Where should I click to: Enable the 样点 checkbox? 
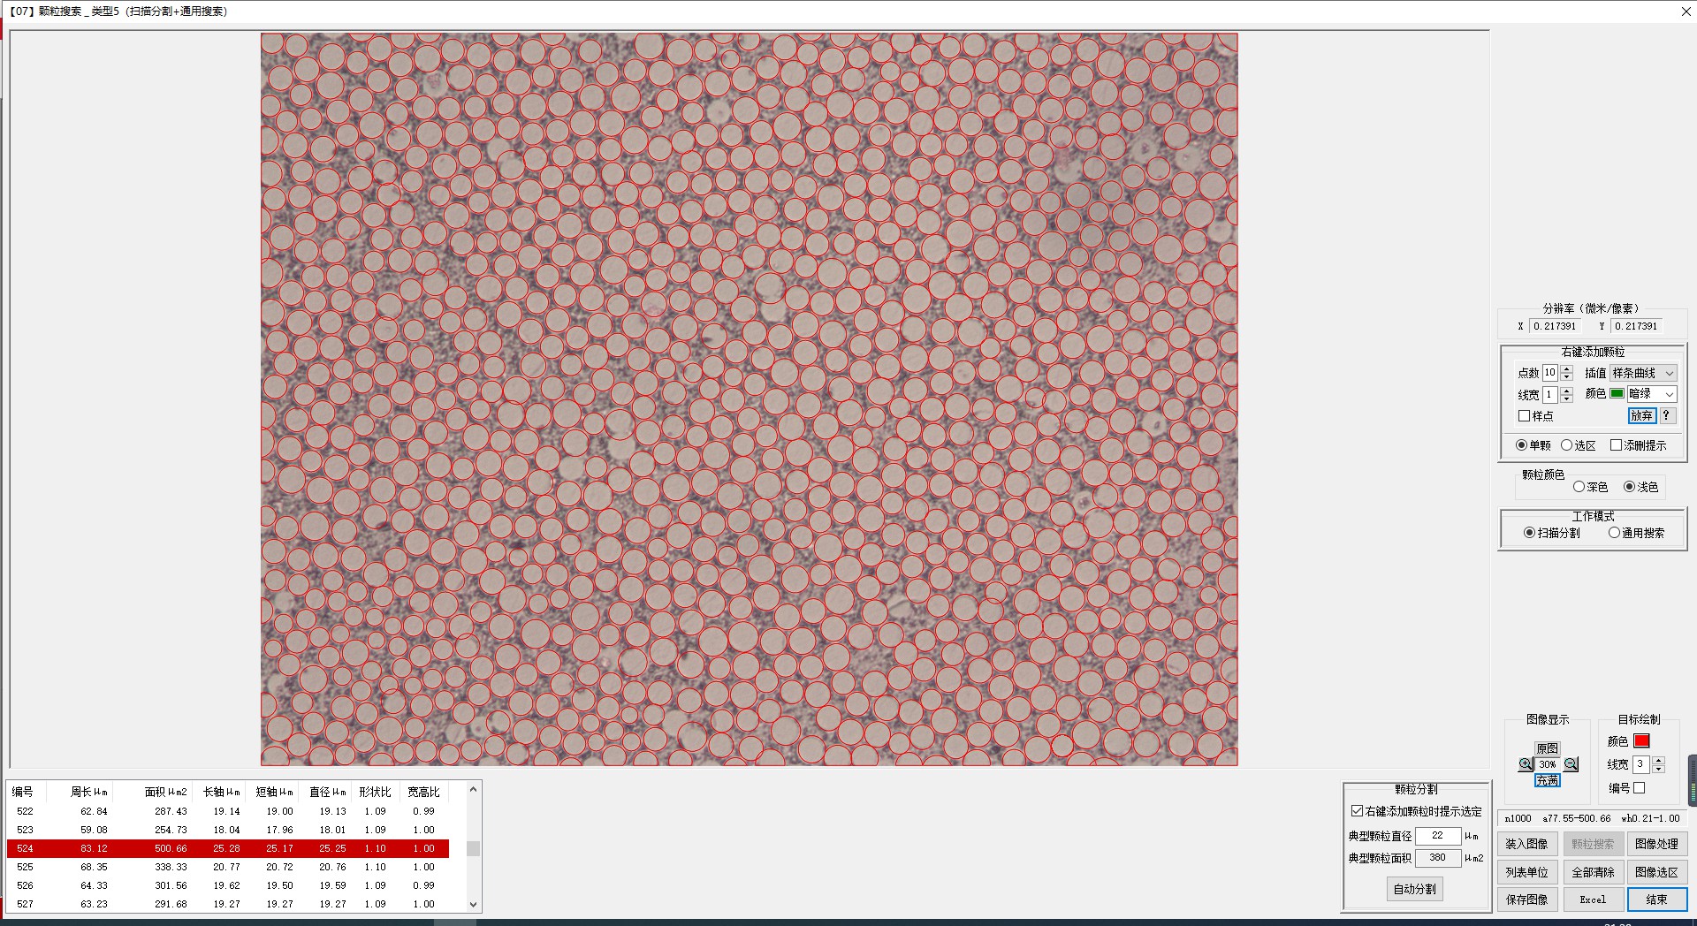(1524, 415)
